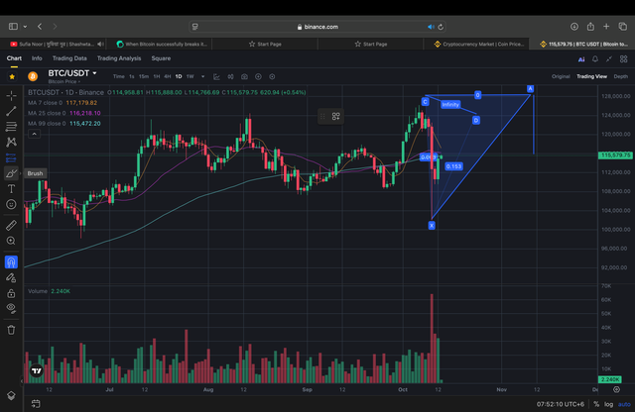The width and height of the screenshot is (635, 412).
Task: Reload the page in Safari
Action: tap(441, 27)
